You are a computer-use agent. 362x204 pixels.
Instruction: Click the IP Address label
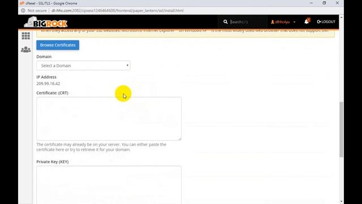(x=46, y=77)
